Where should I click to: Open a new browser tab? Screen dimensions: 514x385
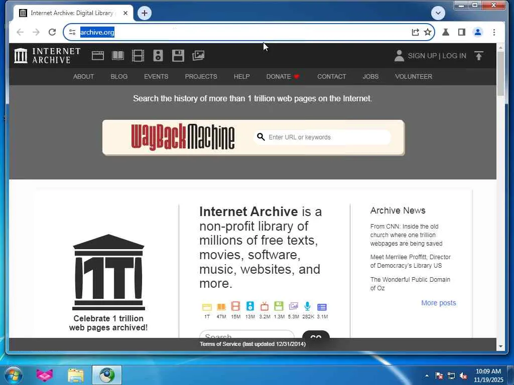(145, 13)
